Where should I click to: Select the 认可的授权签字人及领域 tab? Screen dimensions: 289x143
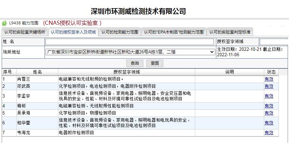point(73,32)
